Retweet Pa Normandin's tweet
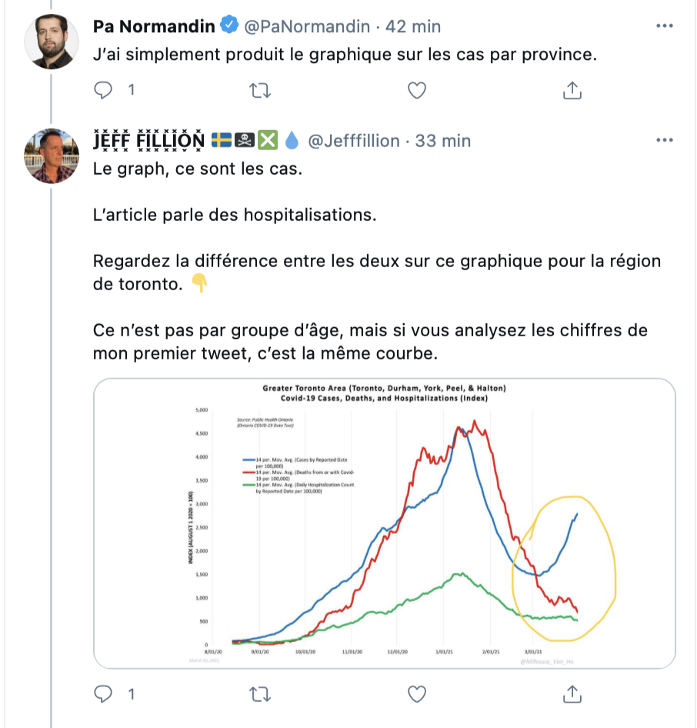The width and height of the screenshot is (697, 728). coord(260,90)
